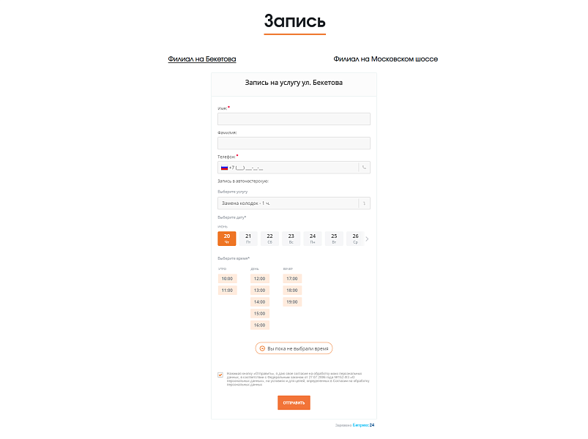Switch to 'Филиал на Московском шоссе' tab
The width and height of the screenshot is (588, 439).
(x=385, y=59)
